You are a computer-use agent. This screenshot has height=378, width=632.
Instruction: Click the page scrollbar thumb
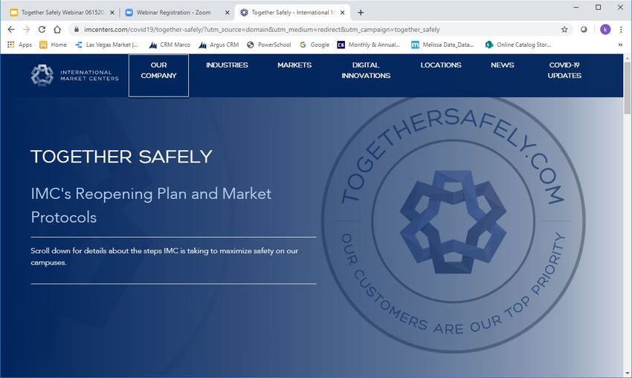coord(627,88)
